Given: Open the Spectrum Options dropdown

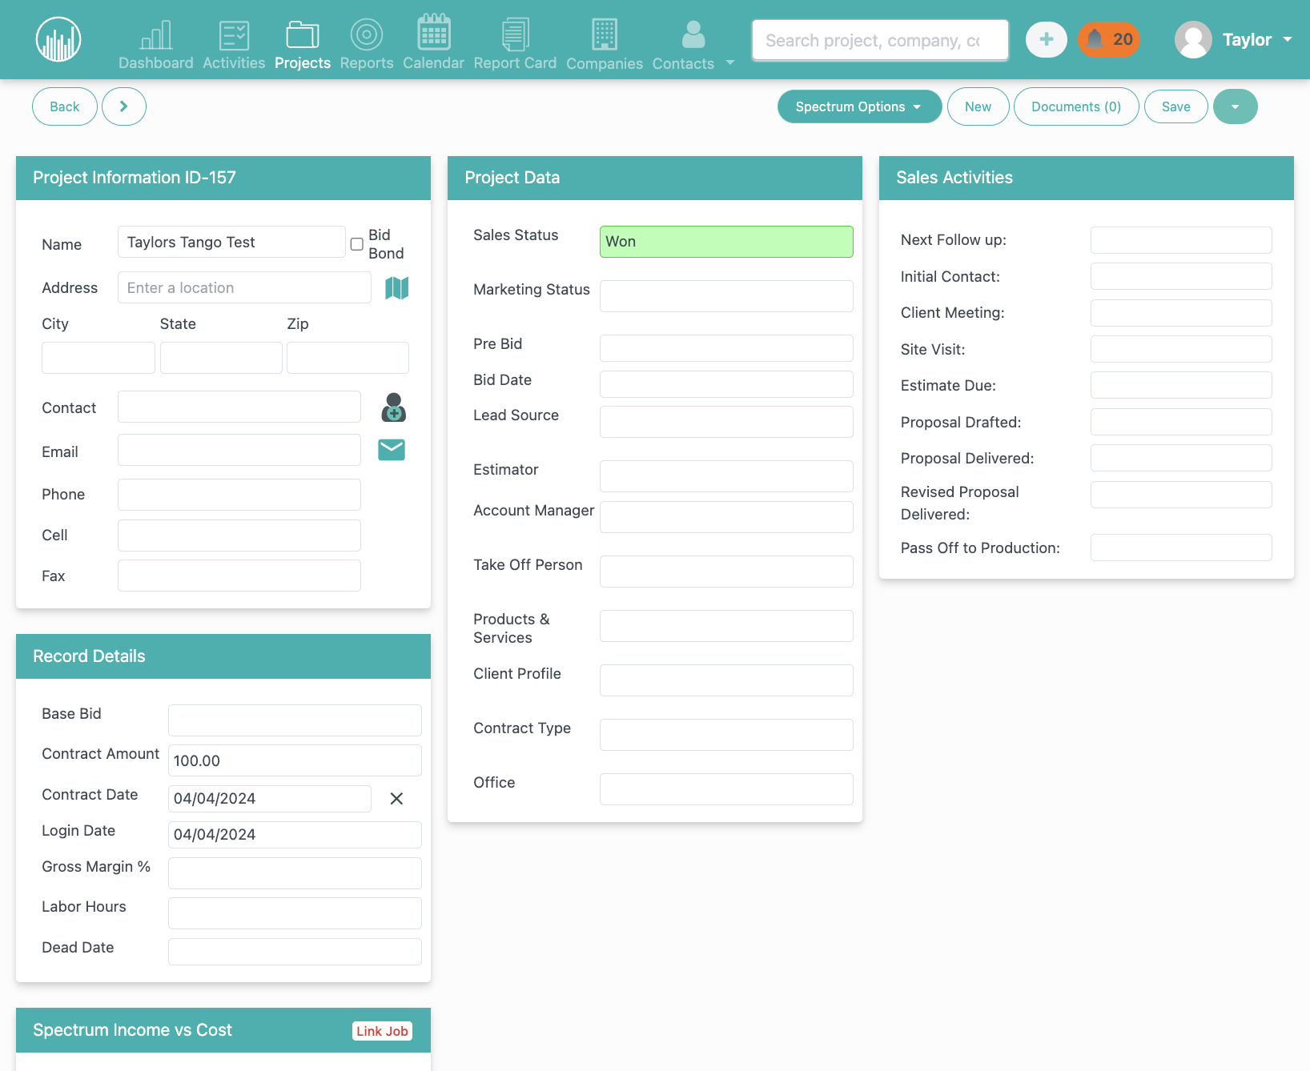Looking at the screenshot, I should coord(860,106).
